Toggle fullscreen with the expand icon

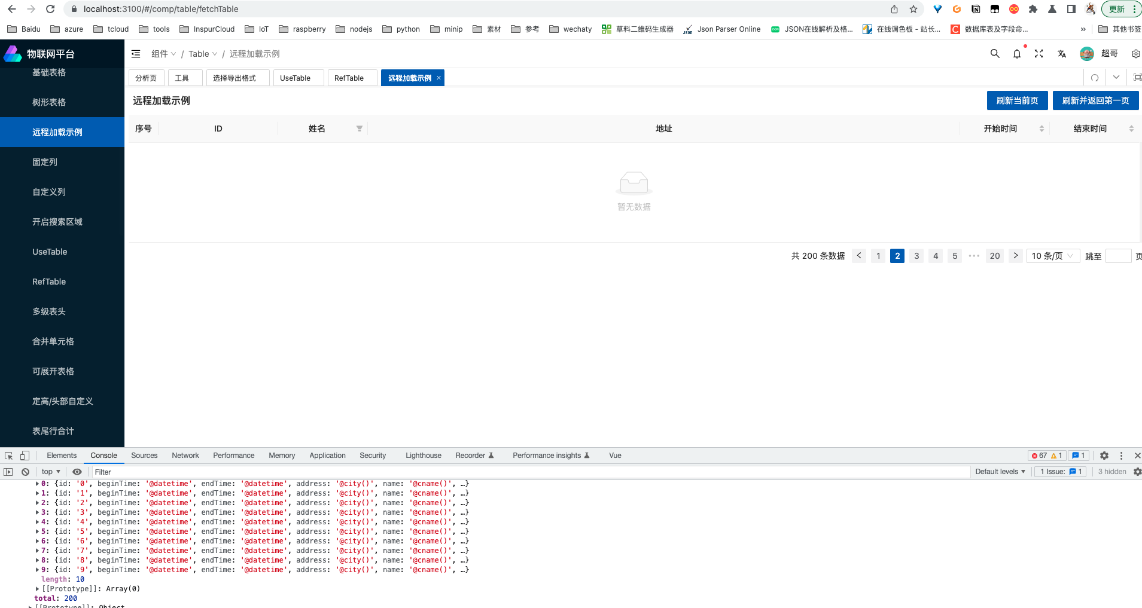1039,54
